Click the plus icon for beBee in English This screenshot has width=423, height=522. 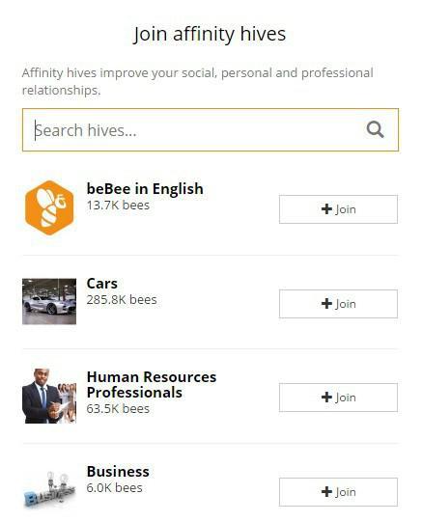click(x=326, y=209)
